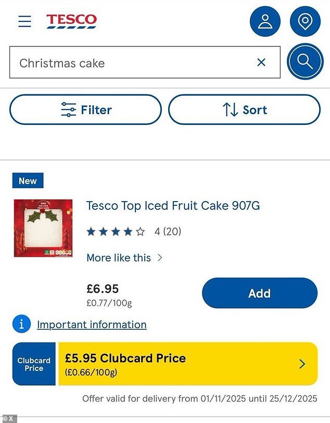Click the fruit cake product thumbnail
This screenshot has height=423, width=330.
[x=43, y=228]
